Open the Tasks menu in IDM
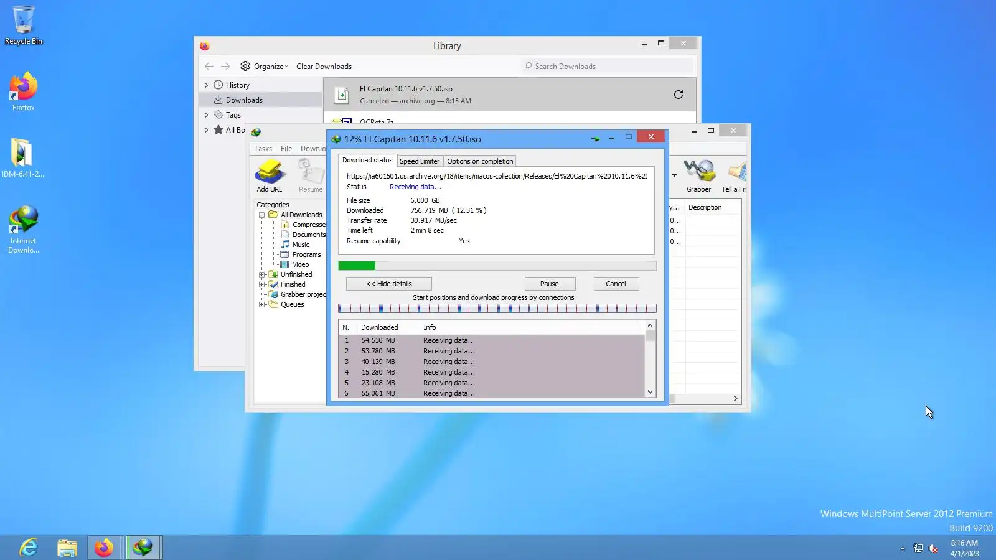The width and height of the screenshot is (996, 560). tap(263, 149)
